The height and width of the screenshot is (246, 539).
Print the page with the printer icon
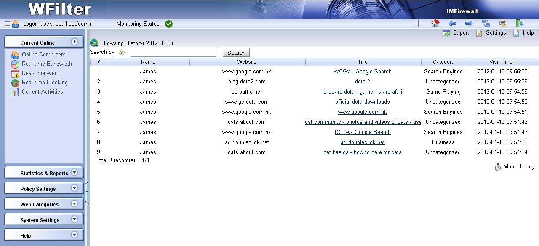click(x=502, y=24)
